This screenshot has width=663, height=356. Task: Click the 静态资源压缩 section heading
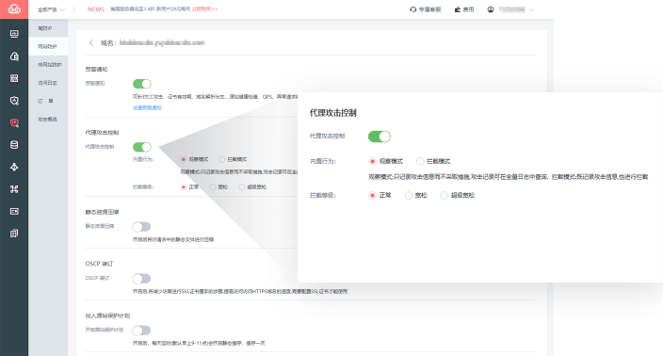(x=102, y=212)
